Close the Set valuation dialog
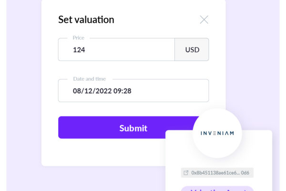Screen dimensions: 286x191 [x=204, y=20]
